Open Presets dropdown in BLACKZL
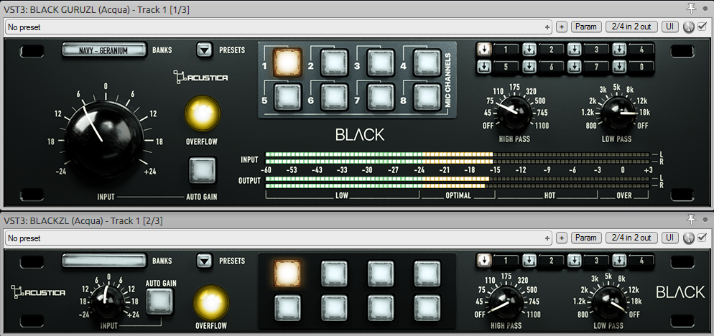The image size is (714, 336). coord(205,261)
